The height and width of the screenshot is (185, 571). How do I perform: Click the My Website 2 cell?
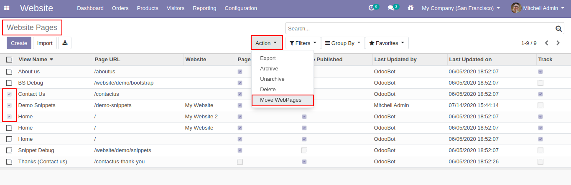(x=201, y=117)
